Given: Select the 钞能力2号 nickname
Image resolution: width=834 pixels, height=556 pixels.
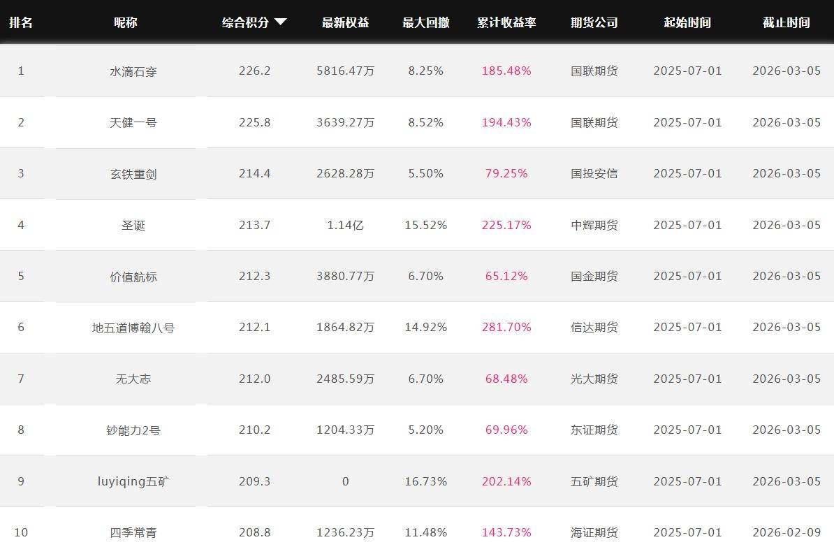Looking at the screenshot, I should (133, 430).
